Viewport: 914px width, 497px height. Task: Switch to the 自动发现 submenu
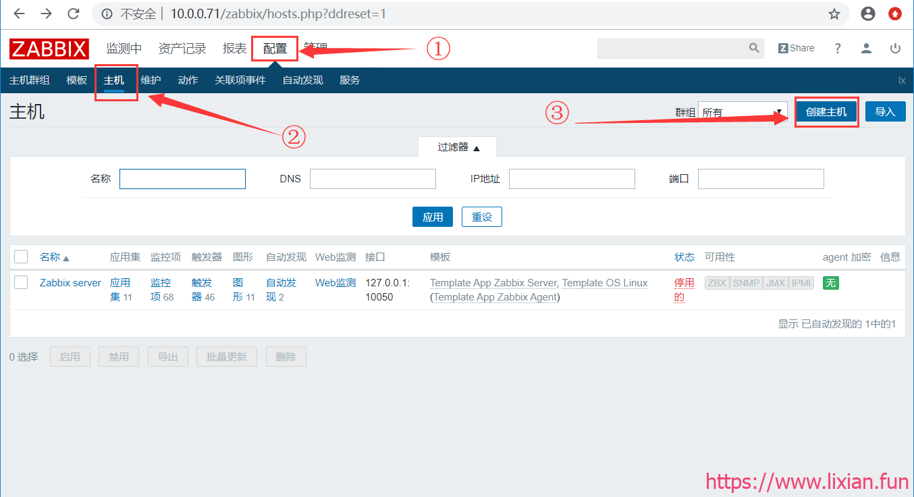pyautogui.click(x=303, y=80)
